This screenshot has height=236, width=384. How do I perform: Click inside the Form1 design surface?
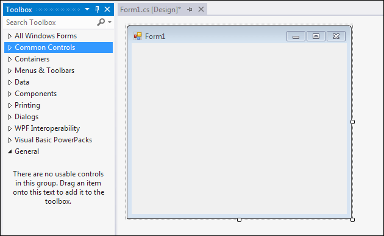(x=240, y=129)
